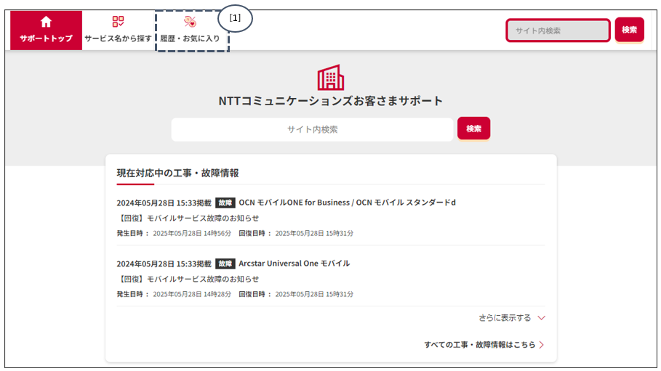Click the red building icon above the title
The image size is (661, 371).
331,77
